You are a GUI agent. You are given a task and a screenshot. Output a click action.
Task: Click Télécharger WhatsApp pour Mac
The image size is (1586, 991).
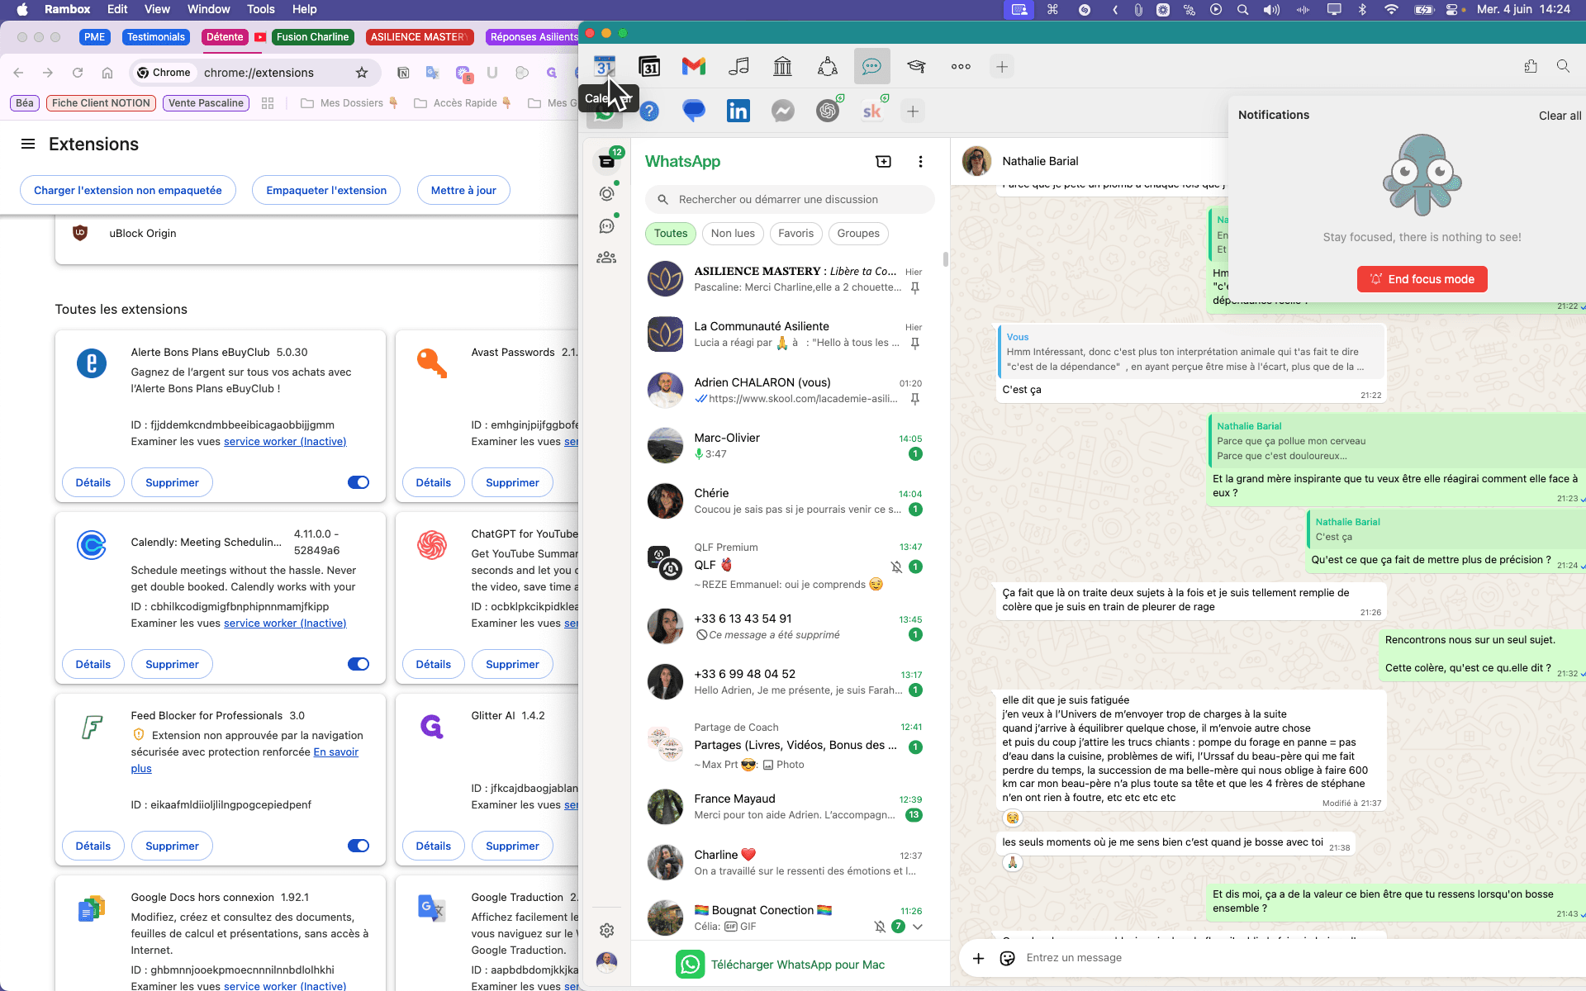click(x=781, y=965)
